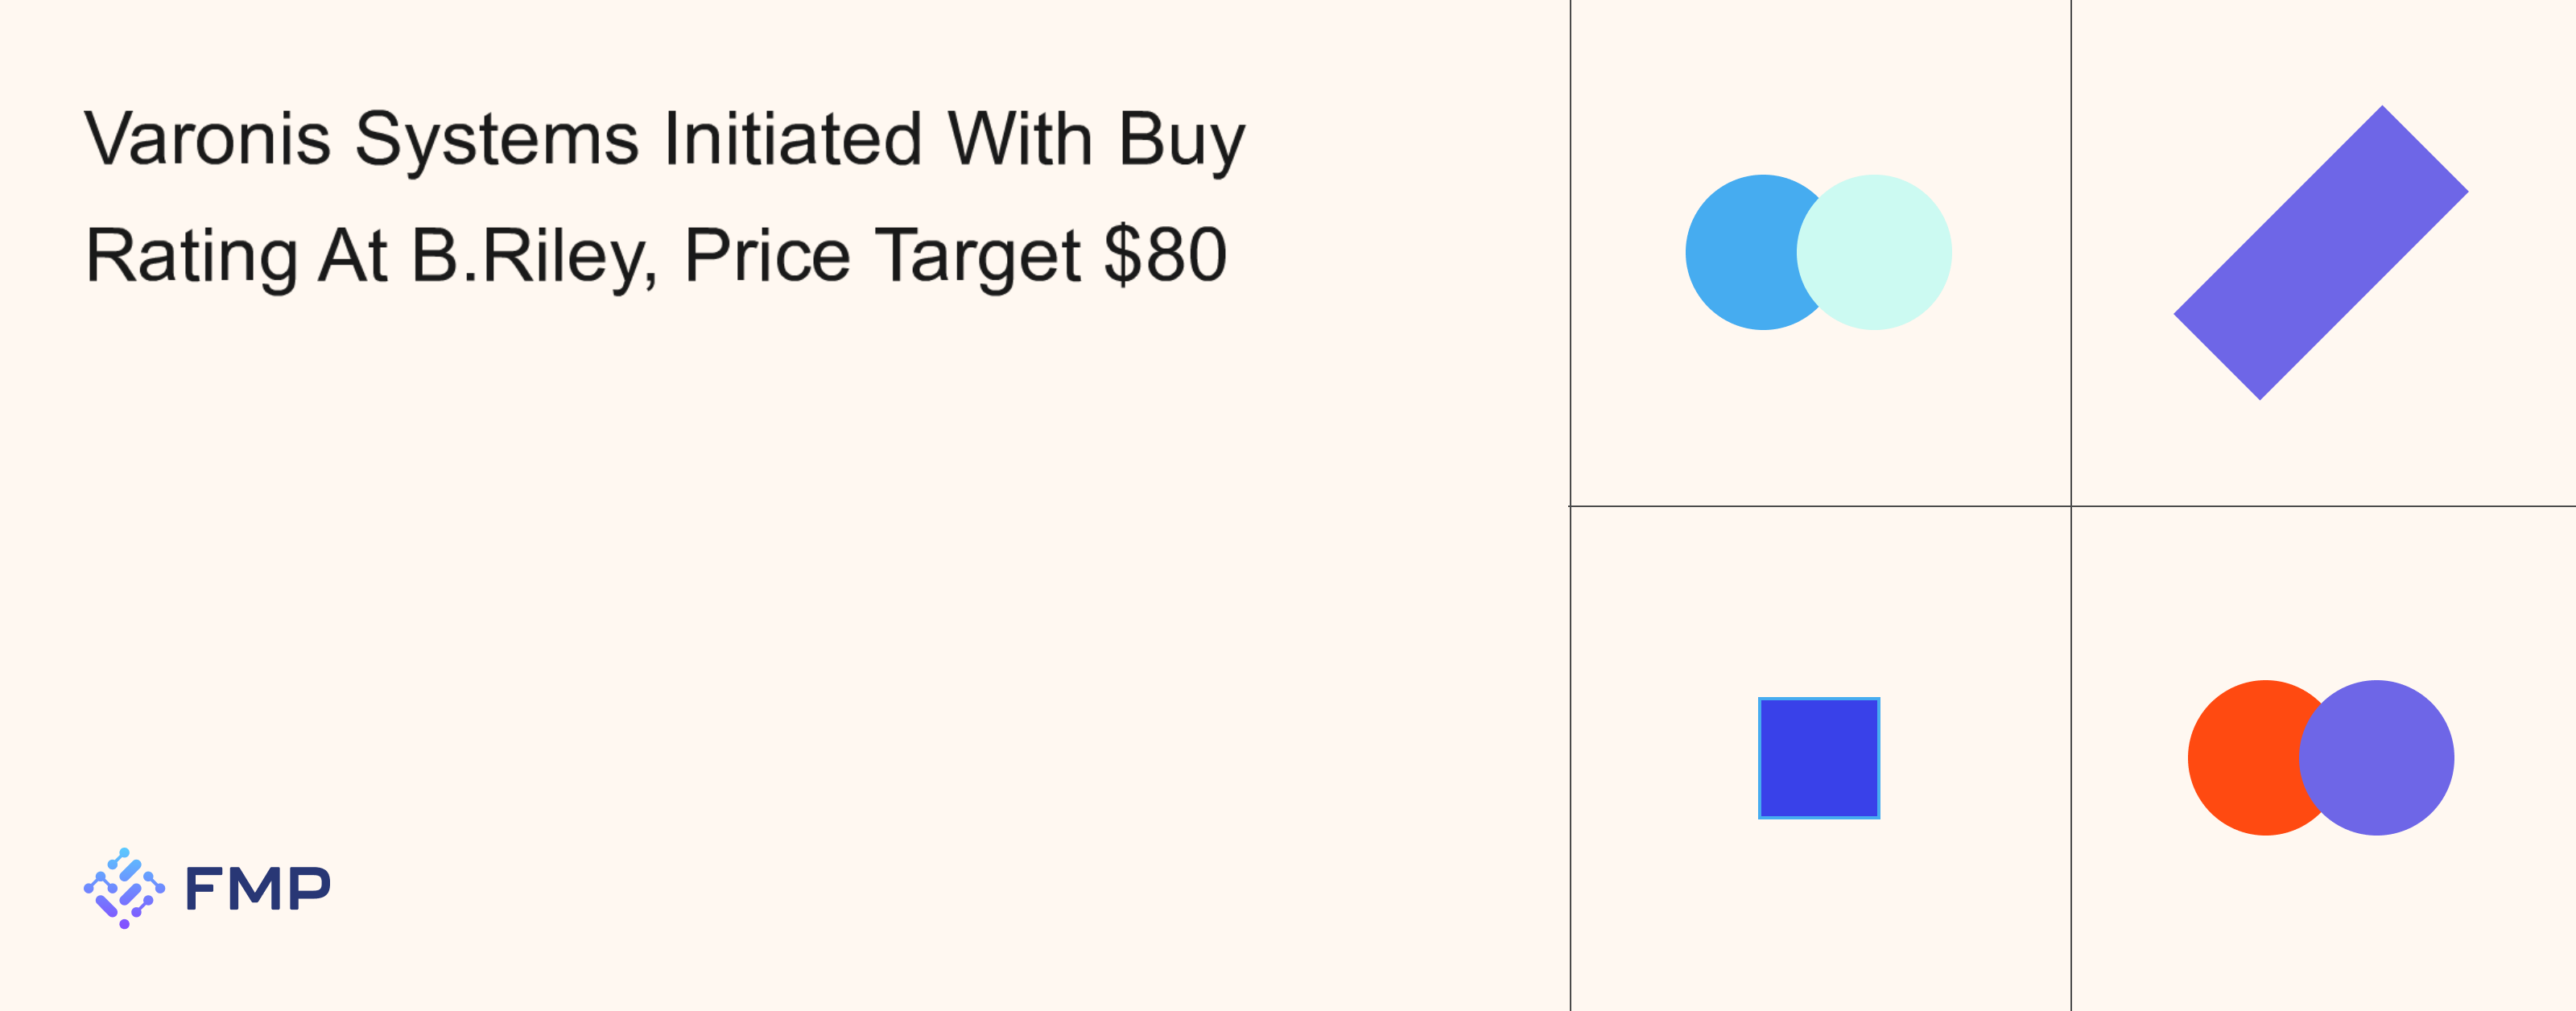Click the FMP wordmark text
Screen dimensions: 2576x1011
(258, 889)
